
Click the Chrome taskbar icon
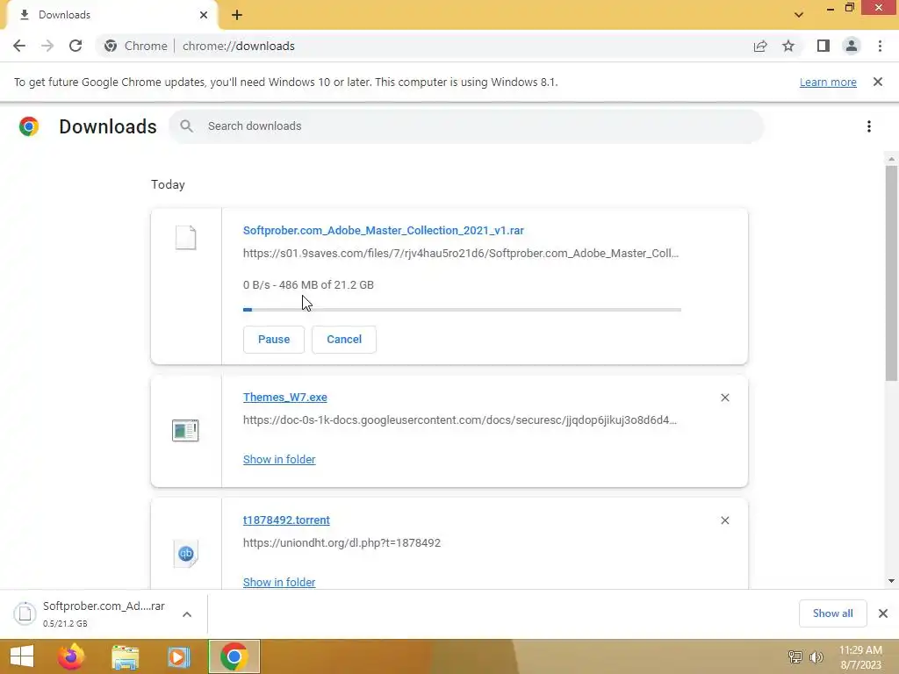[234, 656]
